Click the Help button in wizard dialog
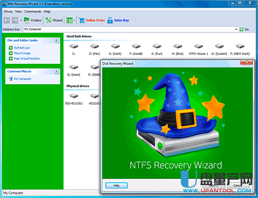258x198 pixels. click(x=117, y=186)
